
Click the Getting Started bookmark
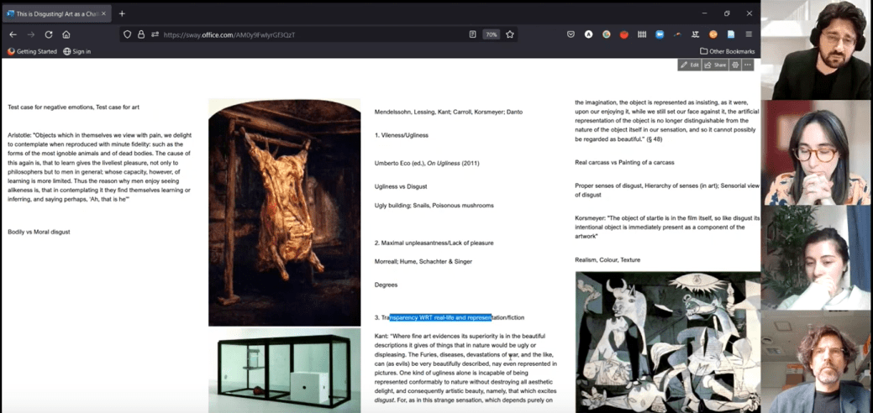[32, 51]
